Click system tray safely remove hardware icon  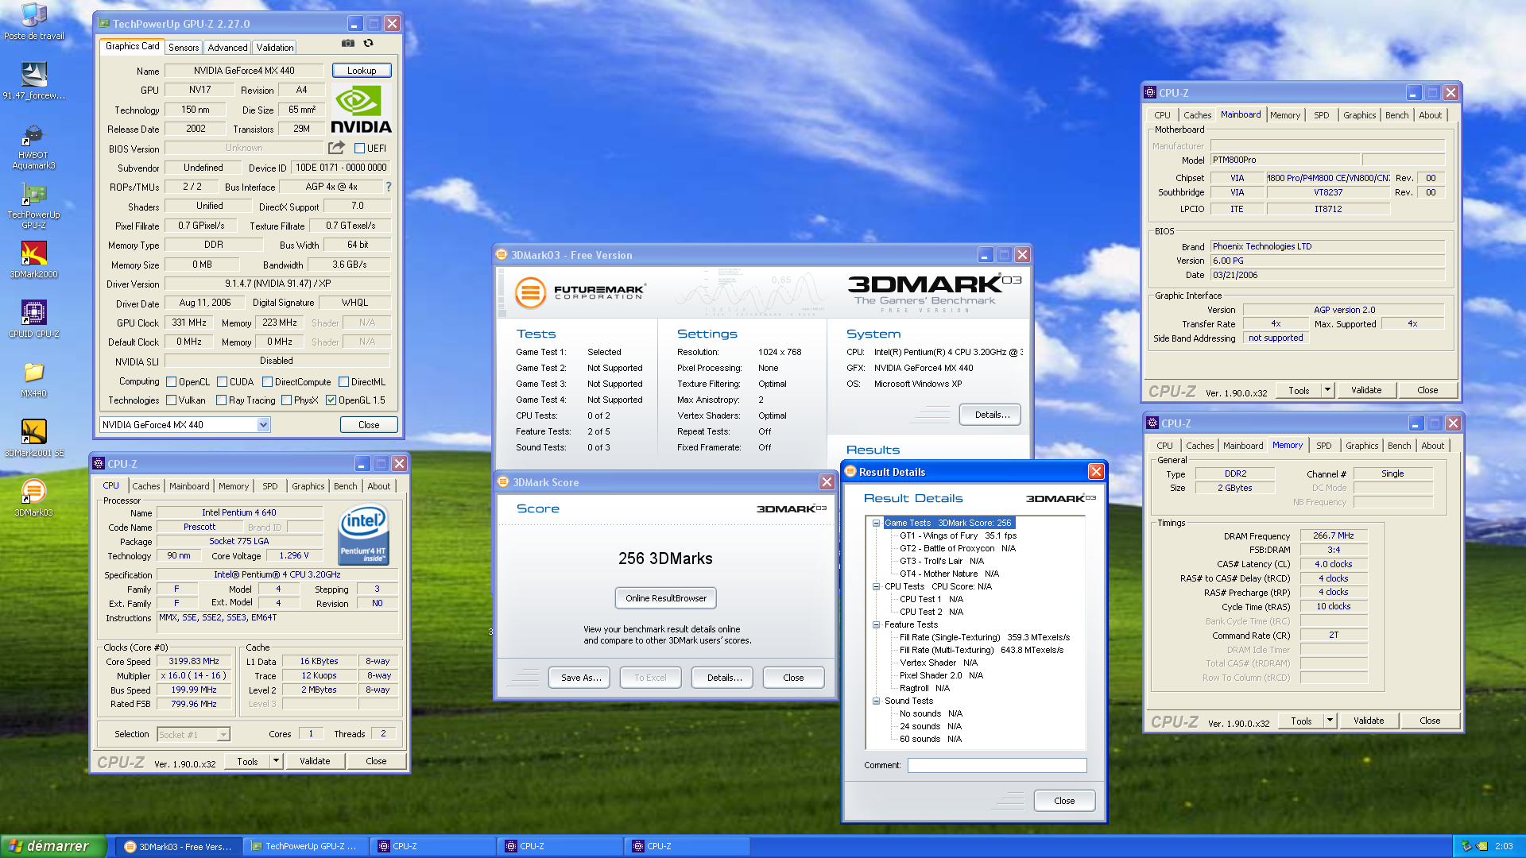pos(1466,846)
